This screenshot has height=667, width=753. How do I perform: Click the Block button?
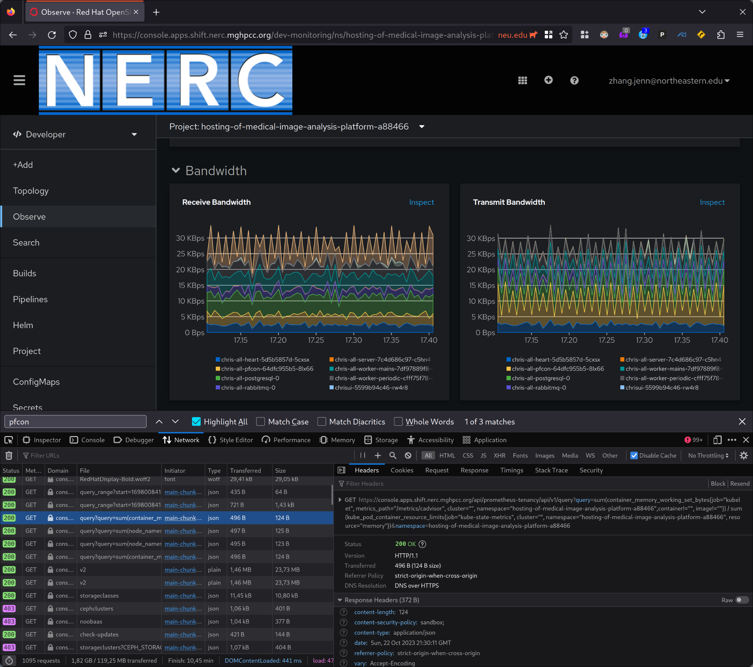(x=718, y=484)
